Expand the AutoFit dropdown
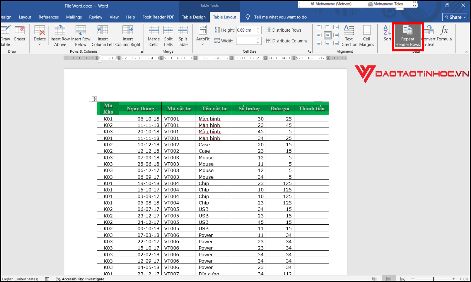Viewport: 471px width, 282px height. (x=203, y=44)
